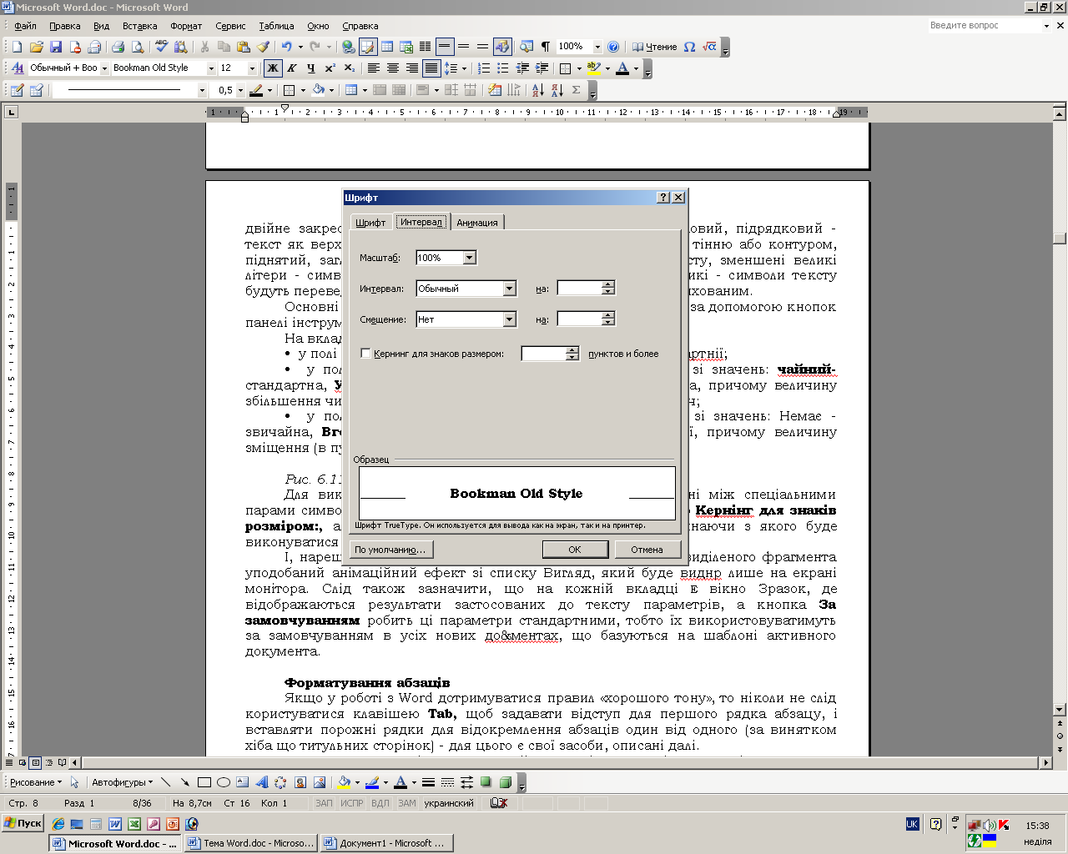
Task: Show paragraph marks with the pilcrow icon
Action: click(546, 47)
